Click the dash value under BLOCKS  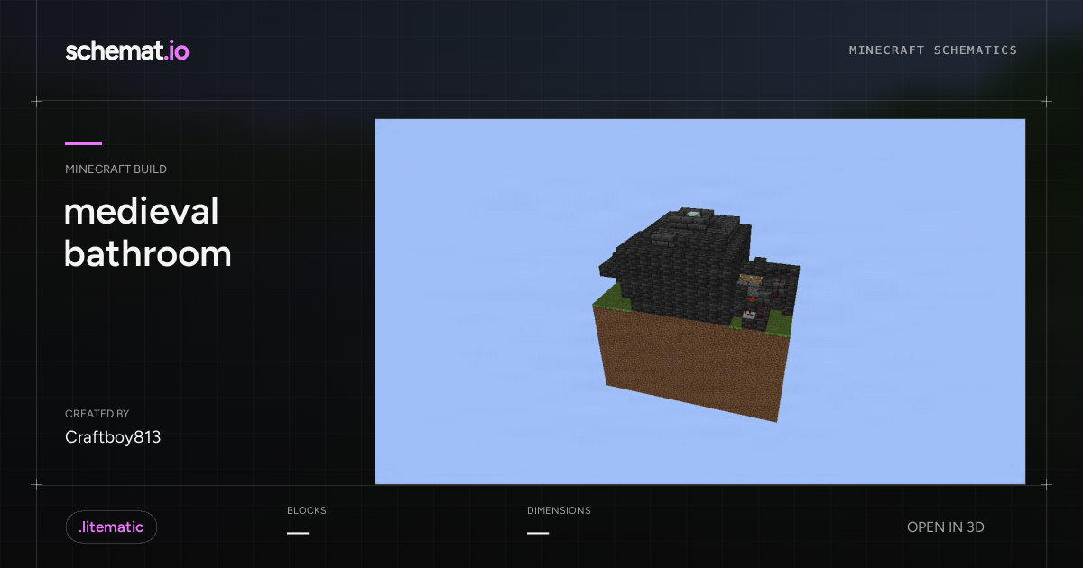tap(298, 533)
